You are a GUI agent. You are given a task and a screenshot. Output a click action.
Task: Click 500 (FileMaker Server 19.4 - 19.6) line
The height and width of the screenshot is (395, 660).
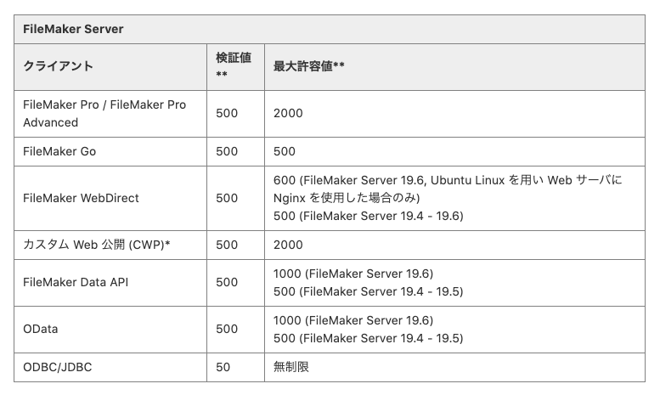[369, 217]
